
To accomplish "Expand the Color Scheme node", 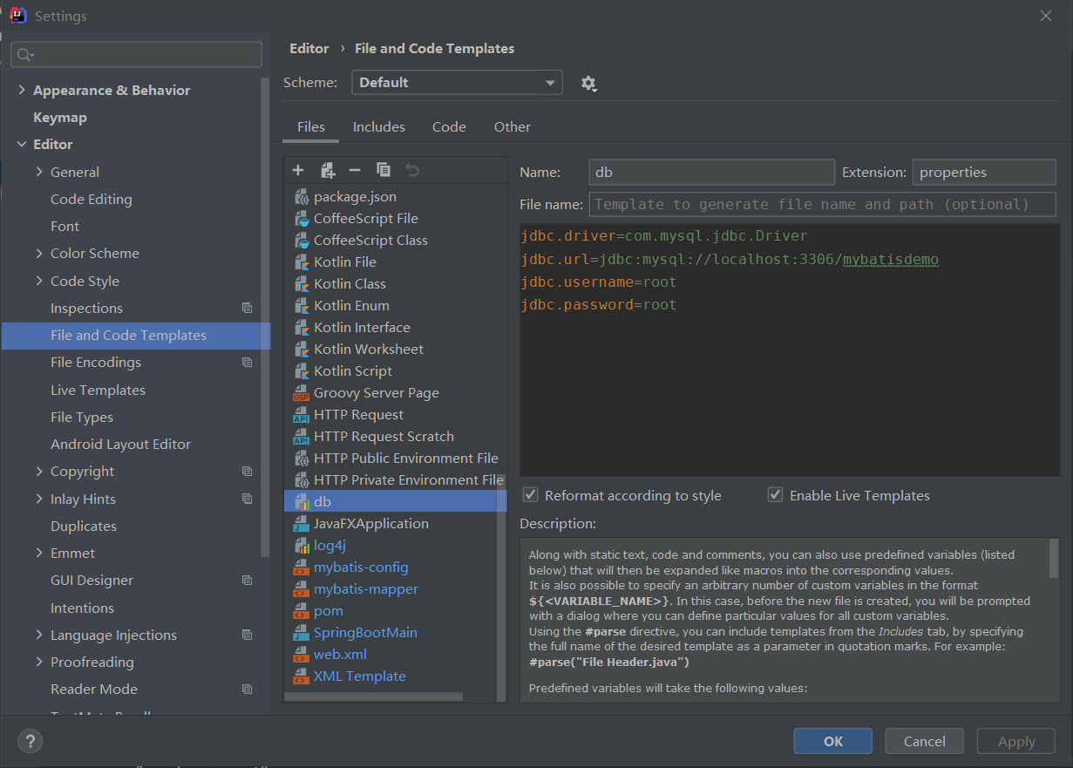I will coord(39,253).
